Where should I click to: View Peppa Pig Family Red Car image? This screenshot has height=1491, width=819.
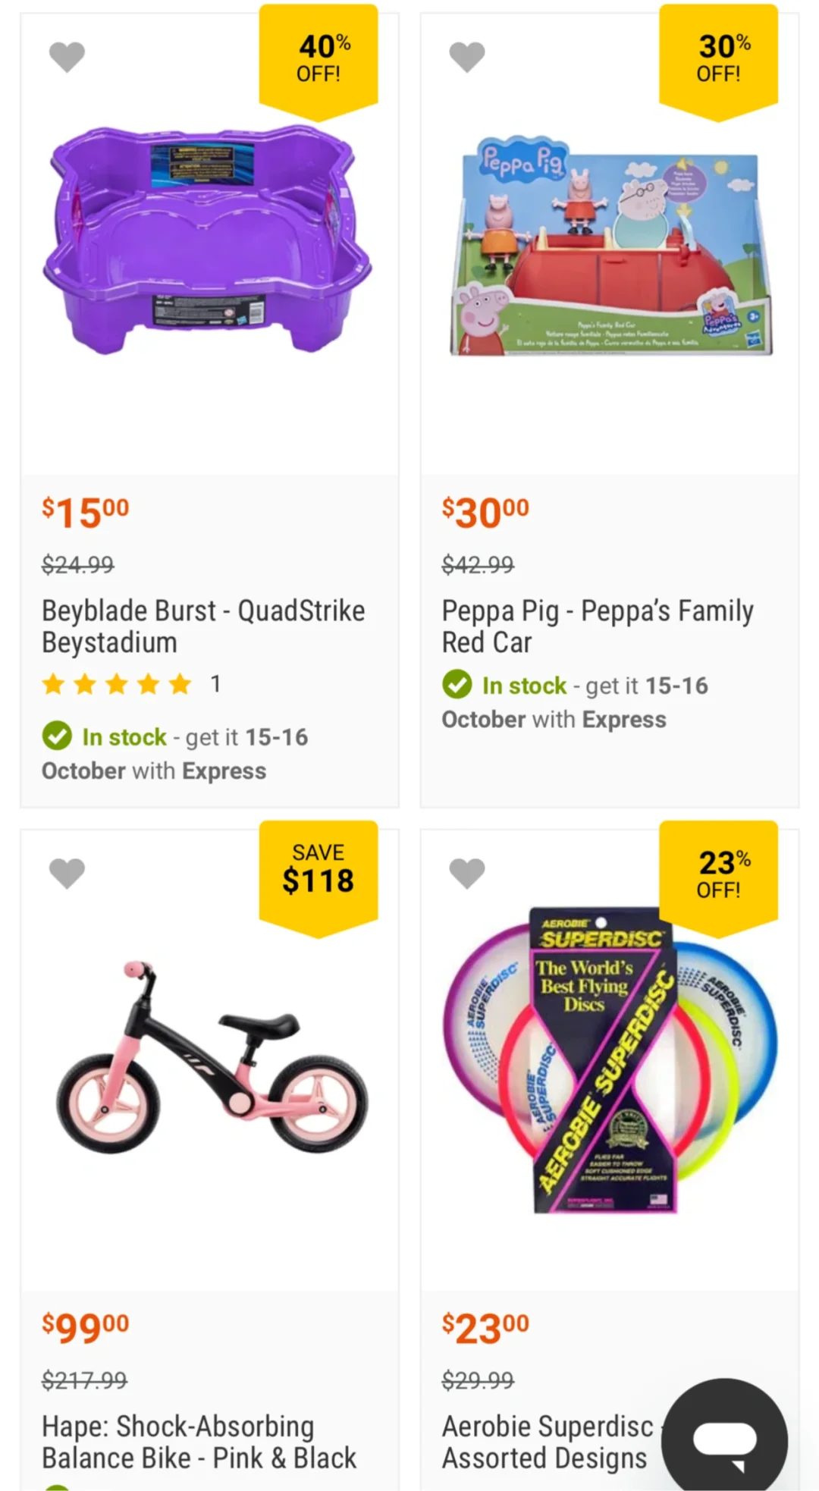click(x=609, y=247)
